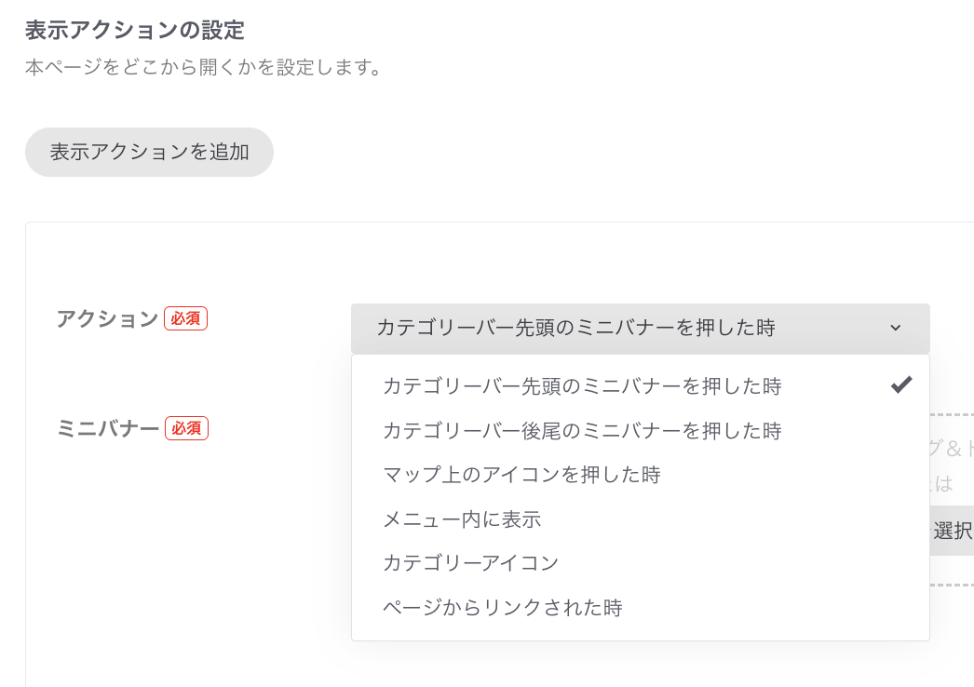Click the red 必須 badge next to ミニバナー
This screenshot has width=974, height=687.
pyautogui.click(x=186, y=428)
